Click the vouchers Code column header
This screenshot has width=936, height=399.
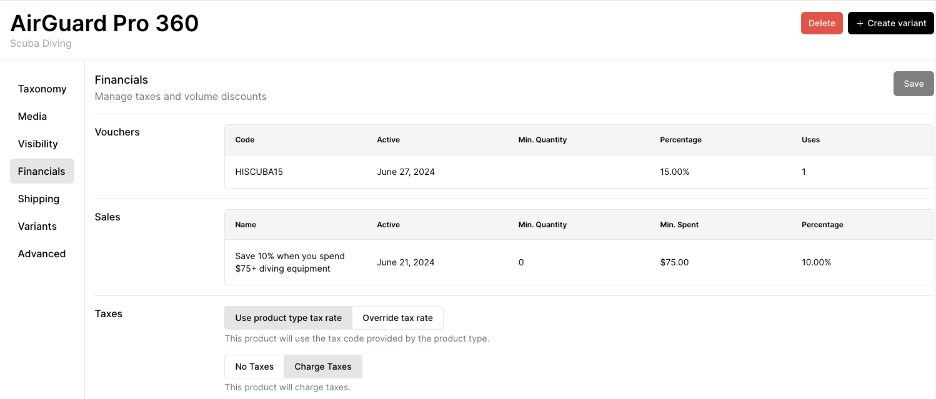click(245, 140)
